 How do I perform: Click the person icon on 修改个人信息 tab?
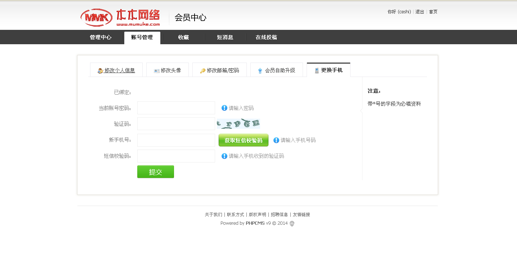[101, 71]
